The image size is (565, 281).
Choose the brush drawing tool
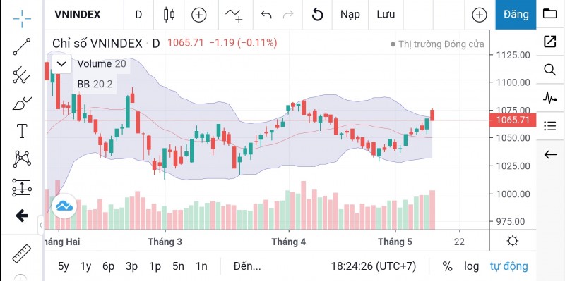tap(22, 103)
